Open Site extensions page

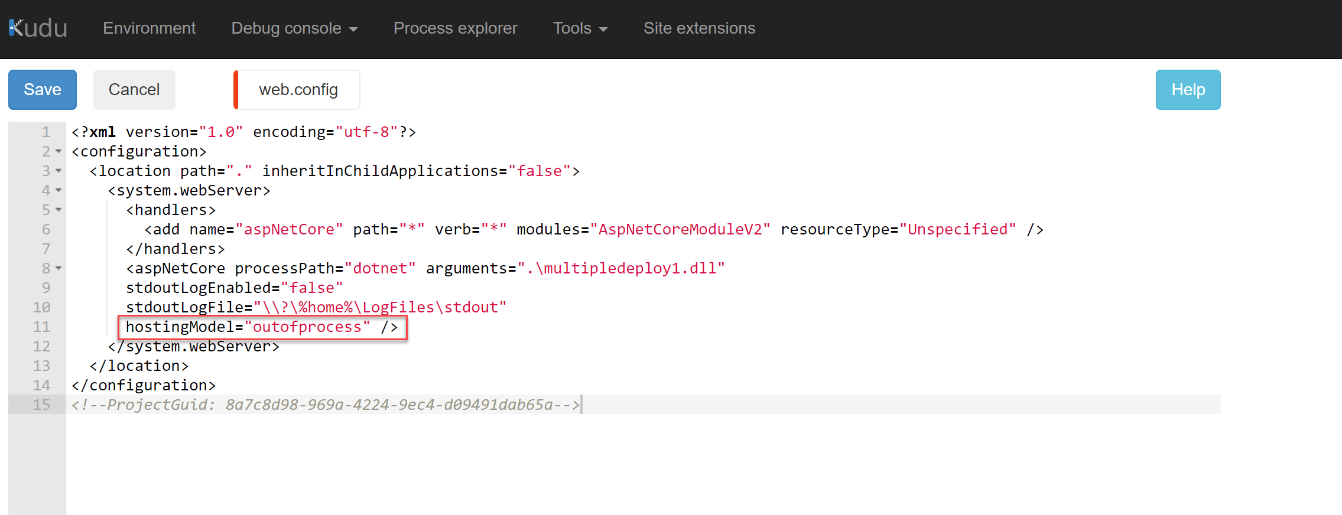click(x=699, y=28)
